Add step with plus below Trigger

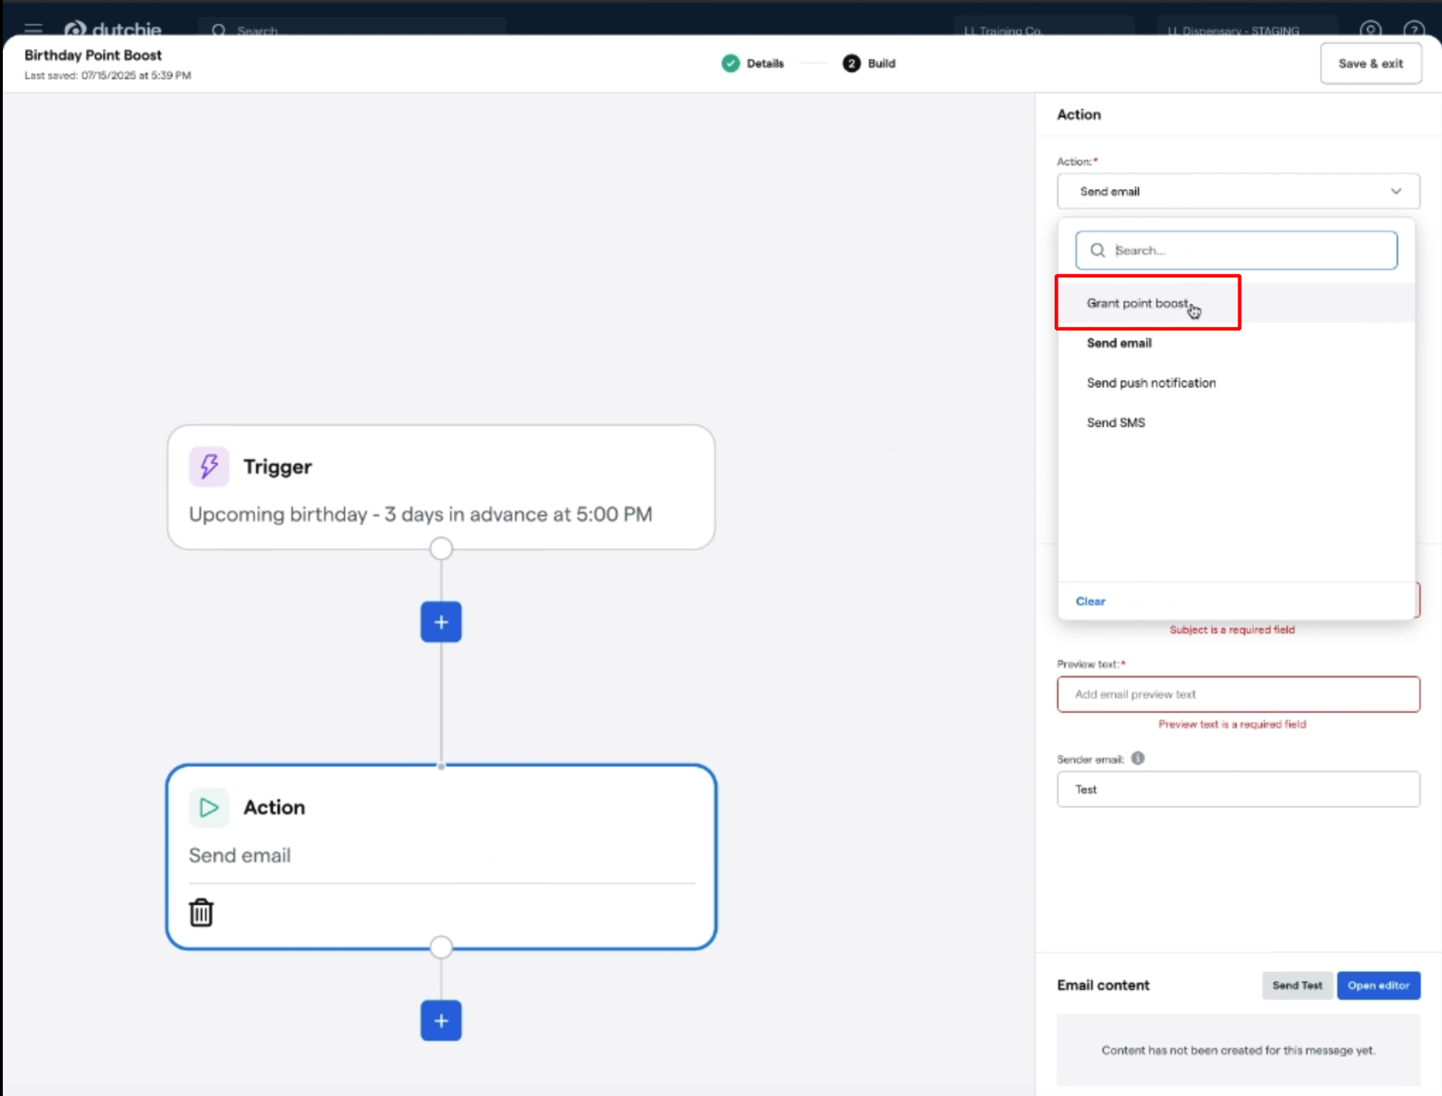coord(441,622)
